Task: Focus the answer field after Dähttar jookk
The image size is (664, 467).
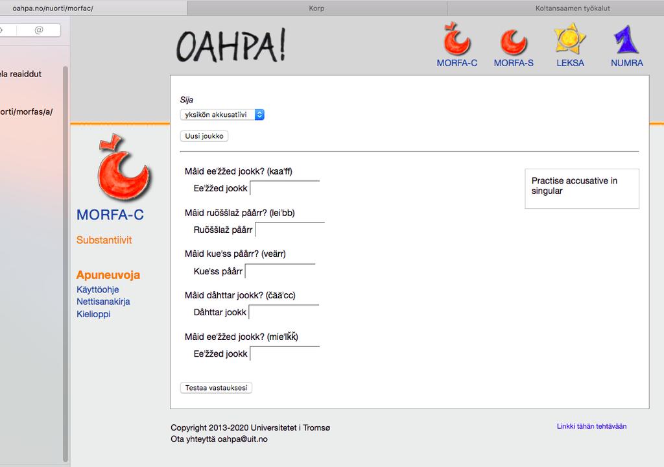Action: coord(284,312)
